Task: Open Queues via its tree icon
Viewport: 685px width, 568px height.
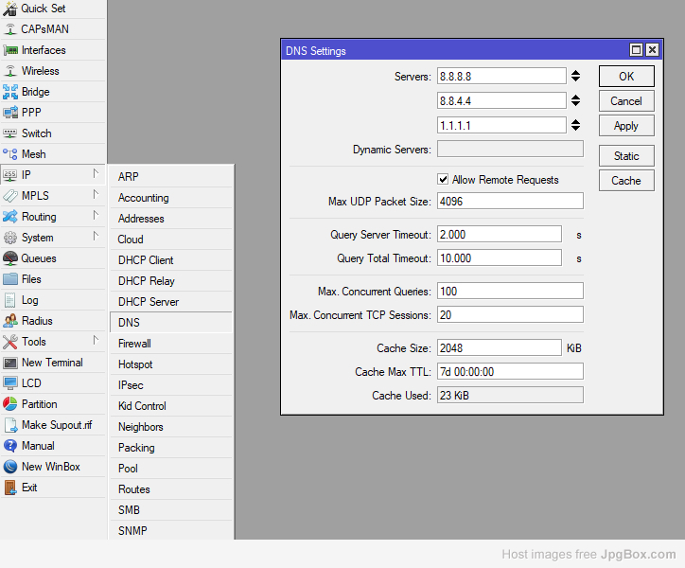Action: 10,258
